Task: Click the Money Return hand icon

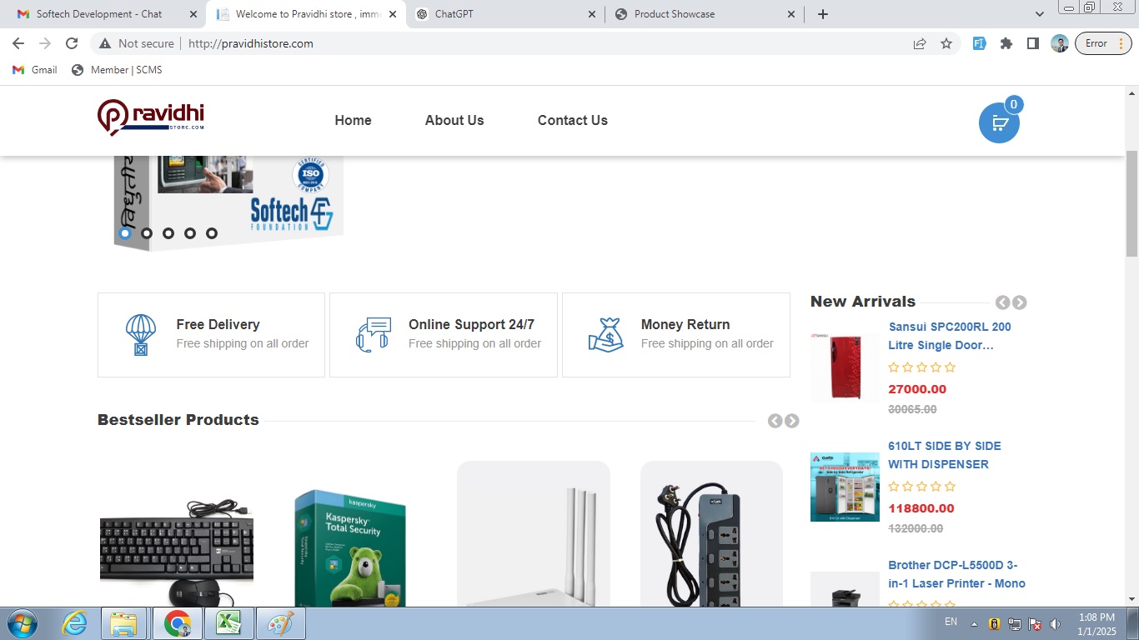Action: 605,333
